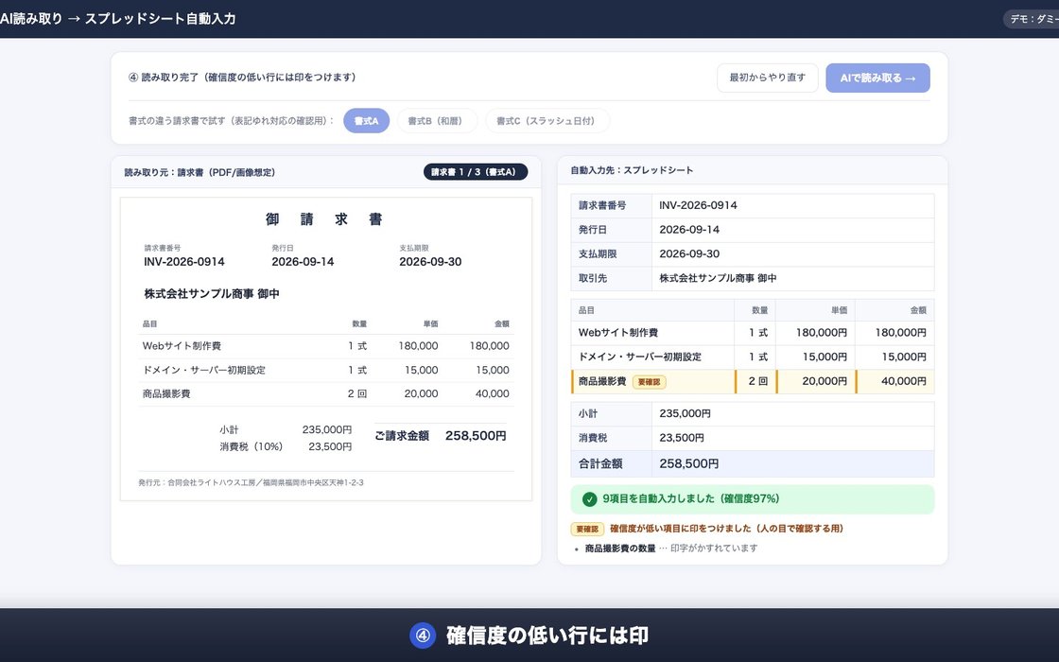Click the 品目 column header in spreadsheet
The image size is (1059, 662).
[652, 311]
